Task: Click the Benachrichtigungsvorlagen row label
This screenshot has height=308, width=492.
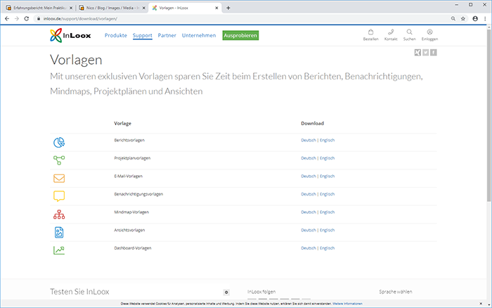Action: click(x=138, y=194)
